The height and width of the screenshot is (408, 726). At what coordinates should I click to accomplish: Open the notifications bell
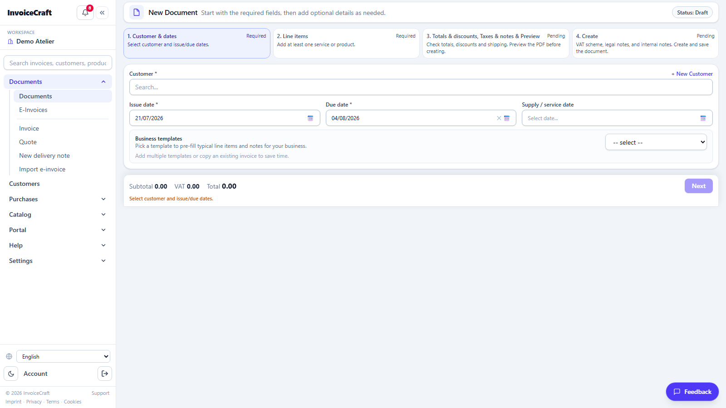click(x=85, y=13)
